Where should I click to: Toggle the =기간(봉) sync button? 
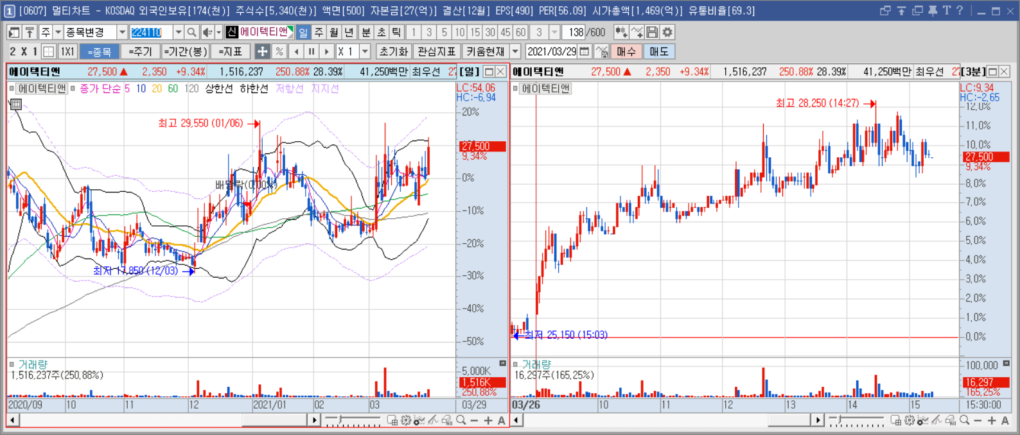(185, 51)
